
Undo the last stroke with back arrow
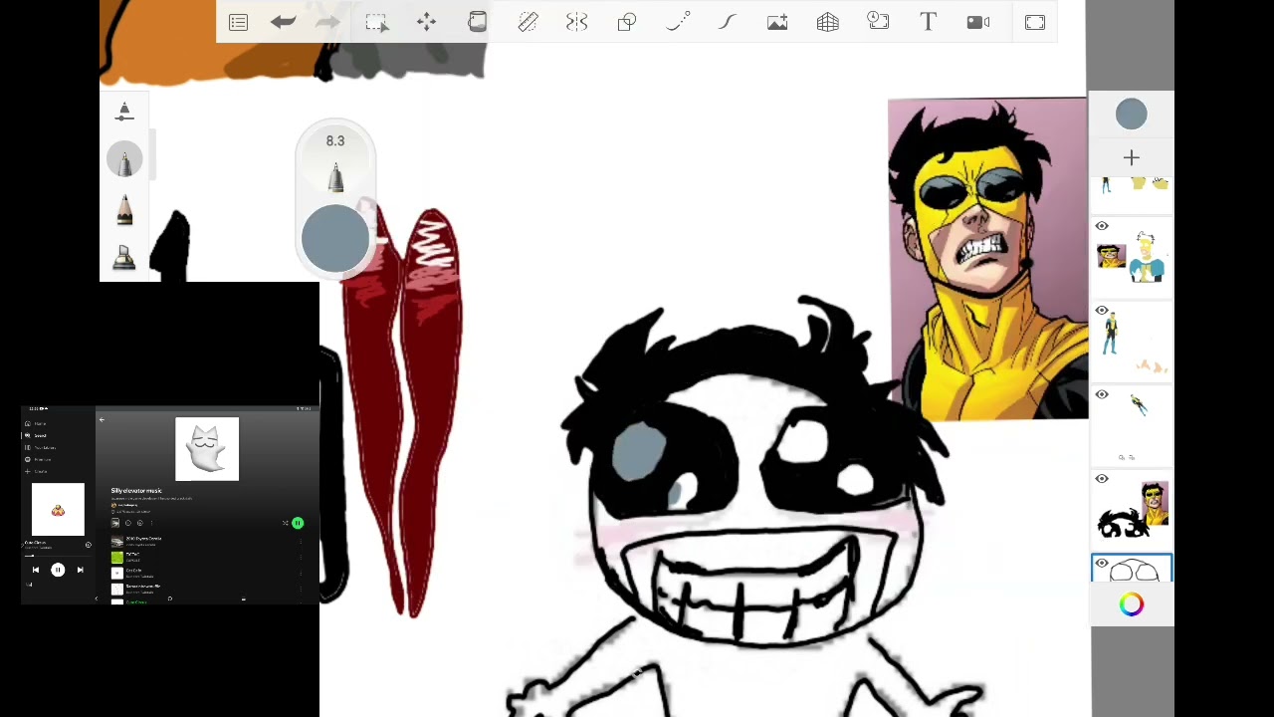pyautogui.click(x=283, y=22)
